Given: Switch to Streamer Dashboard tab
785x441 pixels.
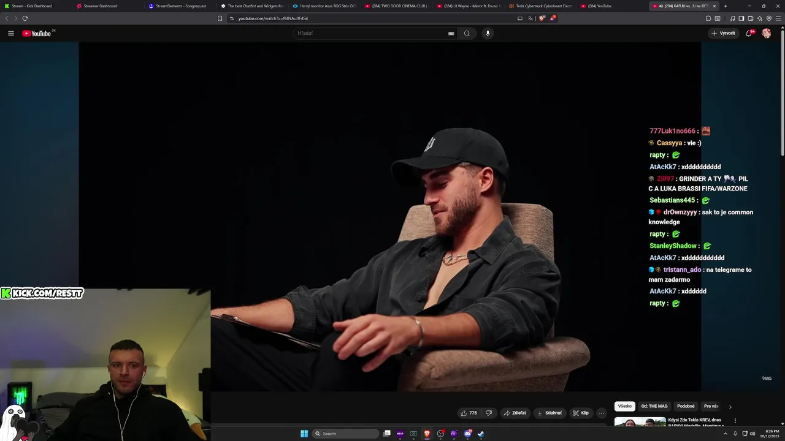Looking at the screenshot, I should tap(108, 6).
